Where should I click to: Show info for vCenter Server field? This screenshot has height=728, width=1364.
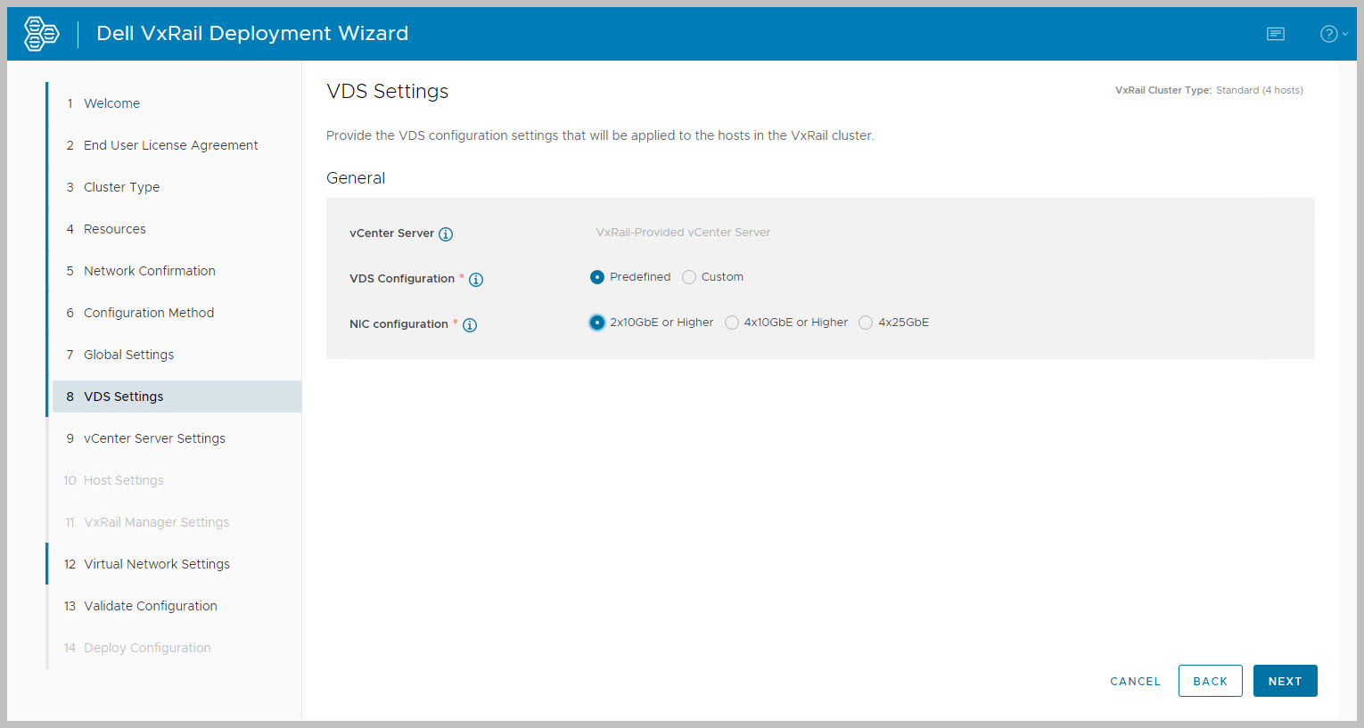(446, 234)
